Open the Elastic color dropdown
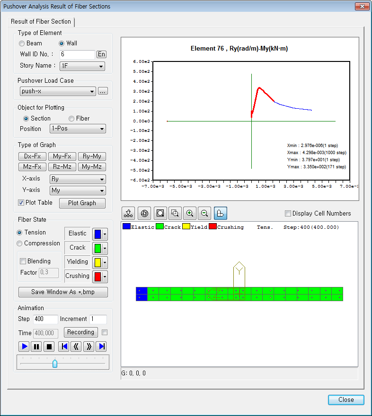This screenshot has height=416, width=372. (105, 234)
